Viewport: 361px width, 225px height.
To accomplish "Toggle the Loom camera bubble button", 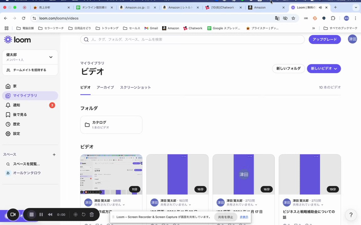I will 13,214.
